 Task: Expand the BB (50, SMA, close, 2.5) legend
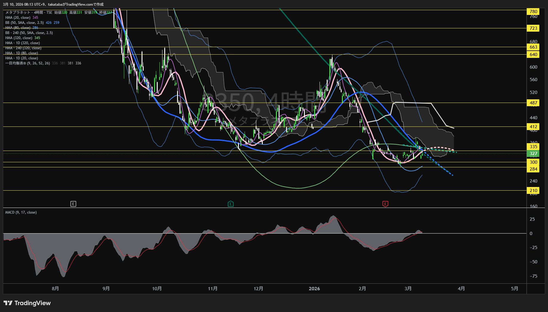24,23
